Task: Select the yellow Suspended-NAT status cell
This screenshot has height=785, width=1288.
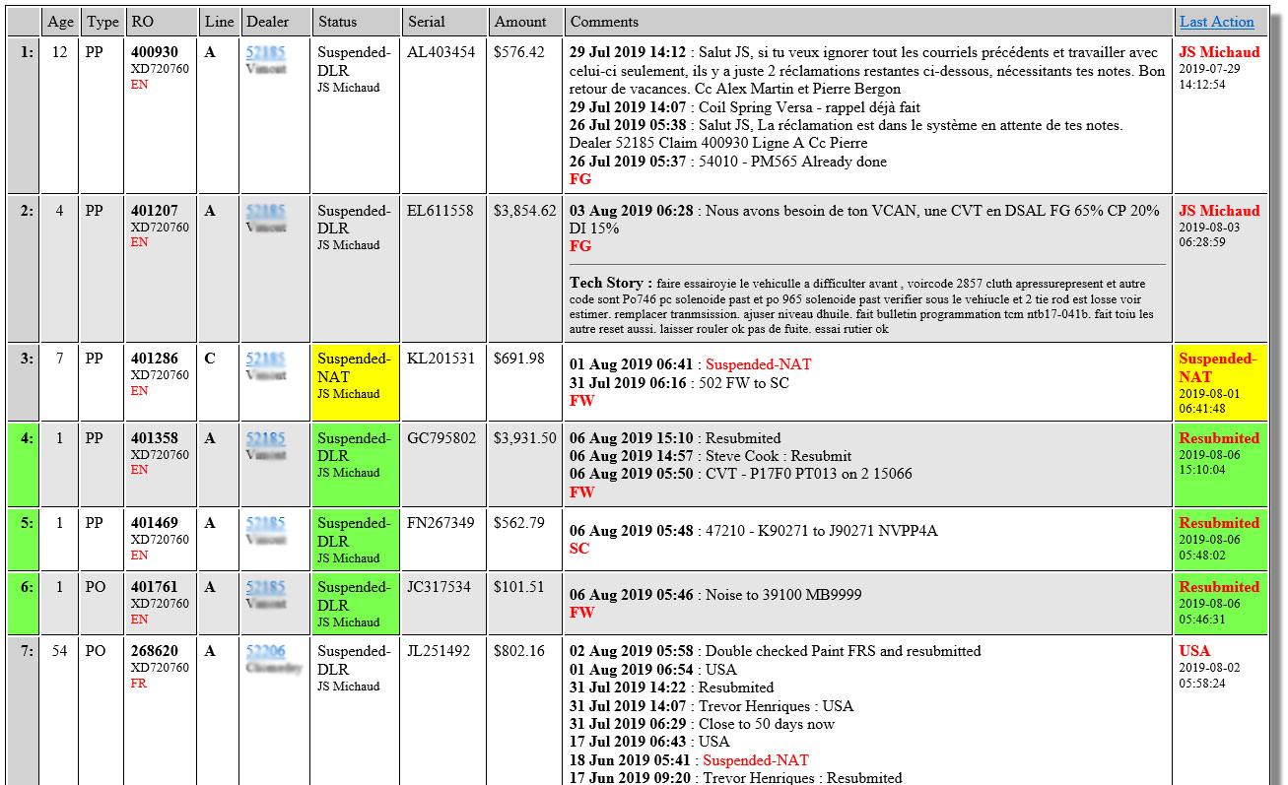Action: tap(355, 380)
